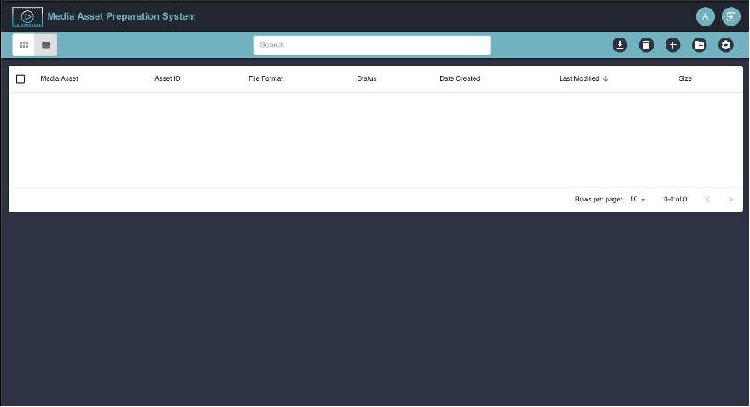Image resolution: width=750 pixels, height=407 pixels.
Task: Open settings gear icon
Action: (x=725, y=45)
